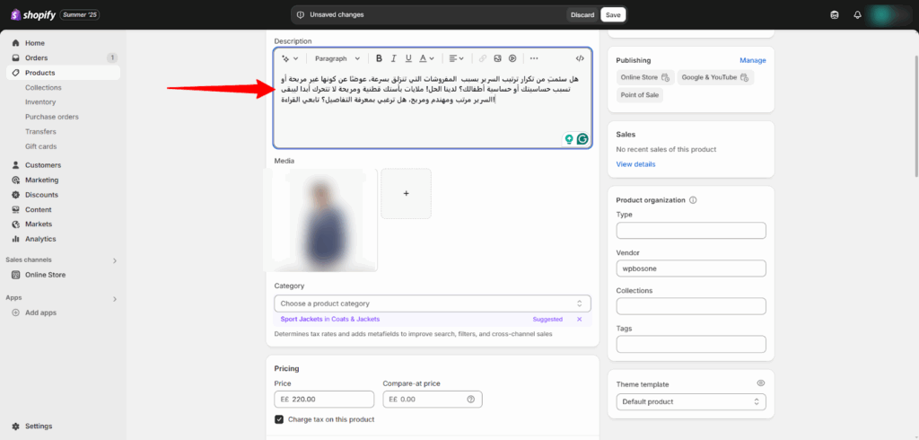The height and width of the screenshot is (440, 919).
Task: Toggle theme template preview eye icon
Action: coord(760,383)
